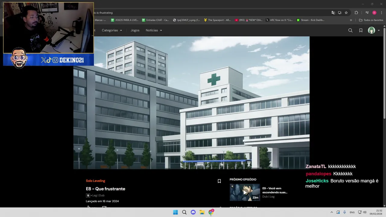Image resolution: width=386 pixels, height=217 pixels.
Task: Click the green-haired profile avatar
Action: (x=372, y=30)
